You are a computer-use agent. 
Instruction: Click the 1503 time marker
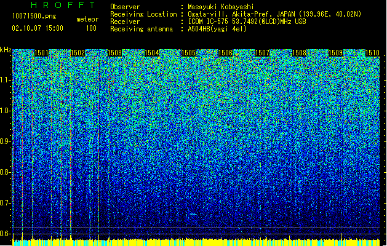pos(115,53)
